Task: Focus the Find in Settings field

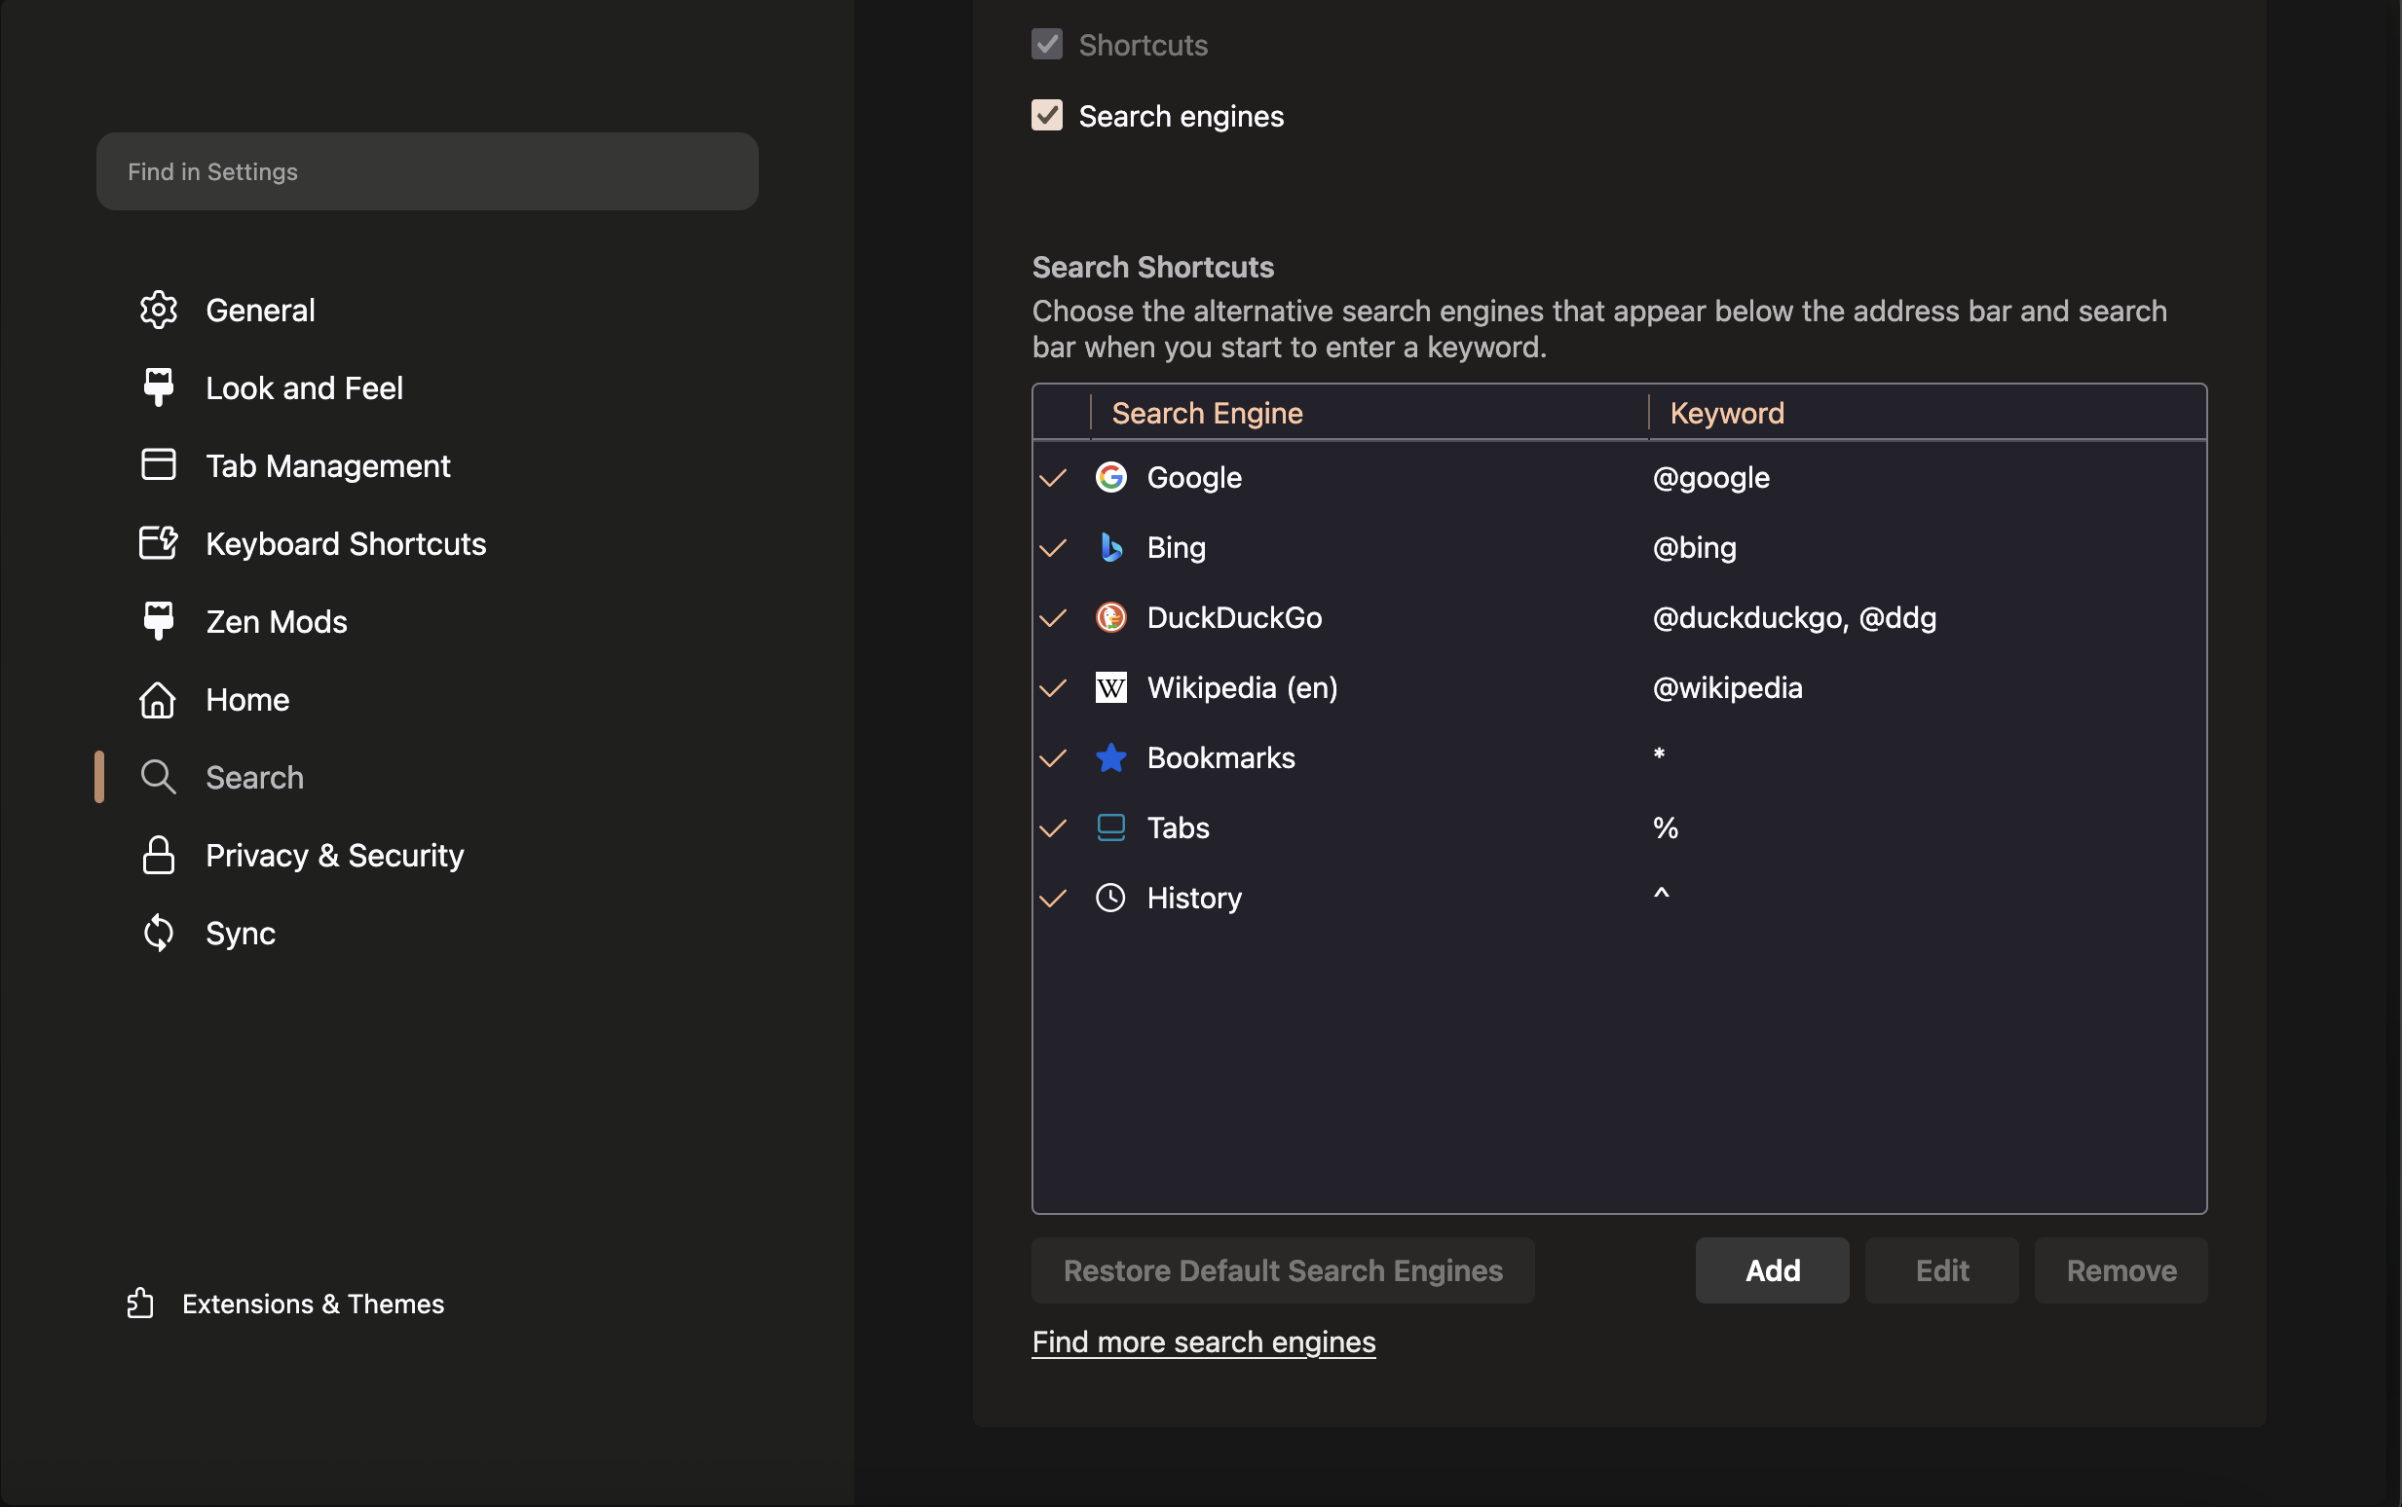Action: pyautogui.click(x=427, y=171)
